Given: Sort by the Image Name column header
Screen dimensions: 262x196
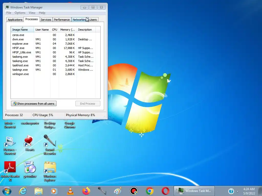Looking at the screenshot, I should click(x=22, y=30).
